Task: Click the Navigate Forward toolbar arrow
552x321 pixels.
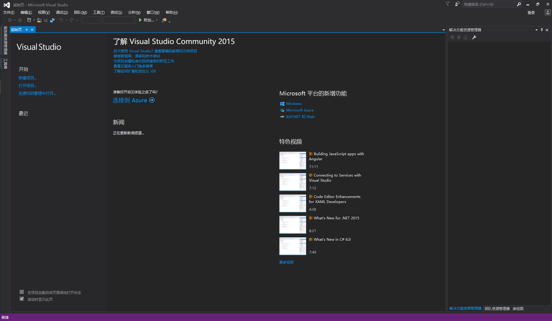Action: click(x=20, y=20)
